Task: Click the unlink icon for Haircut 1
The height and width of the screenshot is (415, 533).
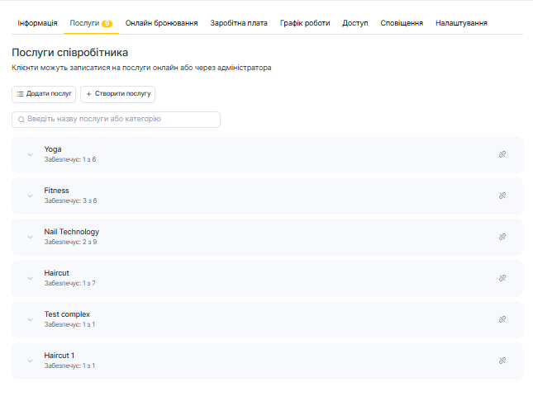Action: pyautogui.click(x=502, y=361)
